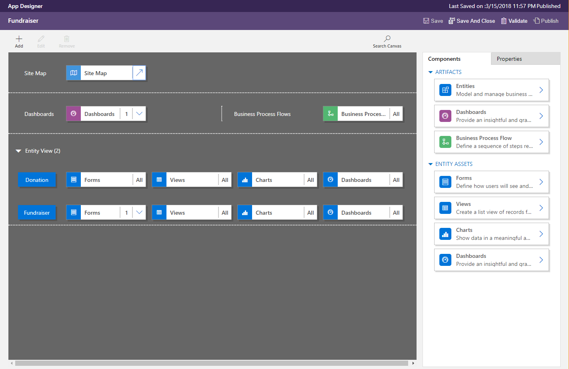The height and width of the screenshot is (369, 569).
Task: Switch to the Properties tab
Action: pos(509,59)
